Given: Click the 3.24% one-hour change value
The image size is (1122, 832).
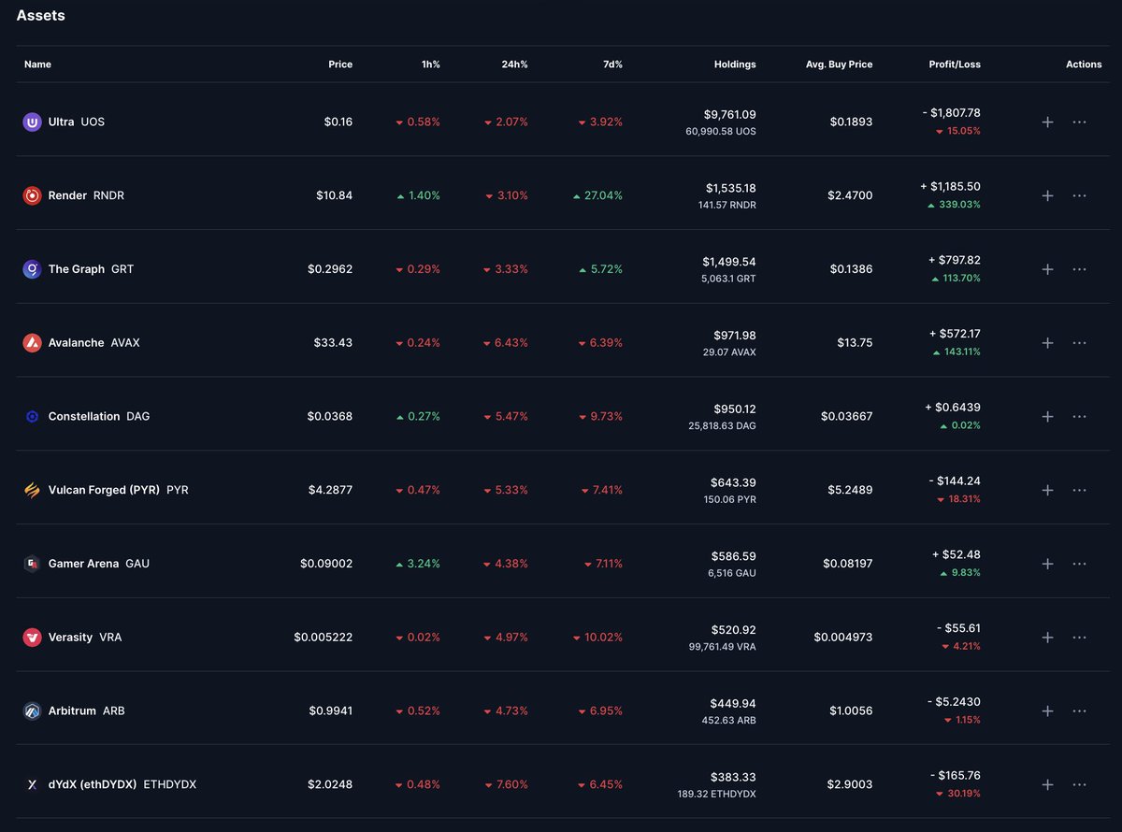Looking at the screenshot, I should click(424, 564).
